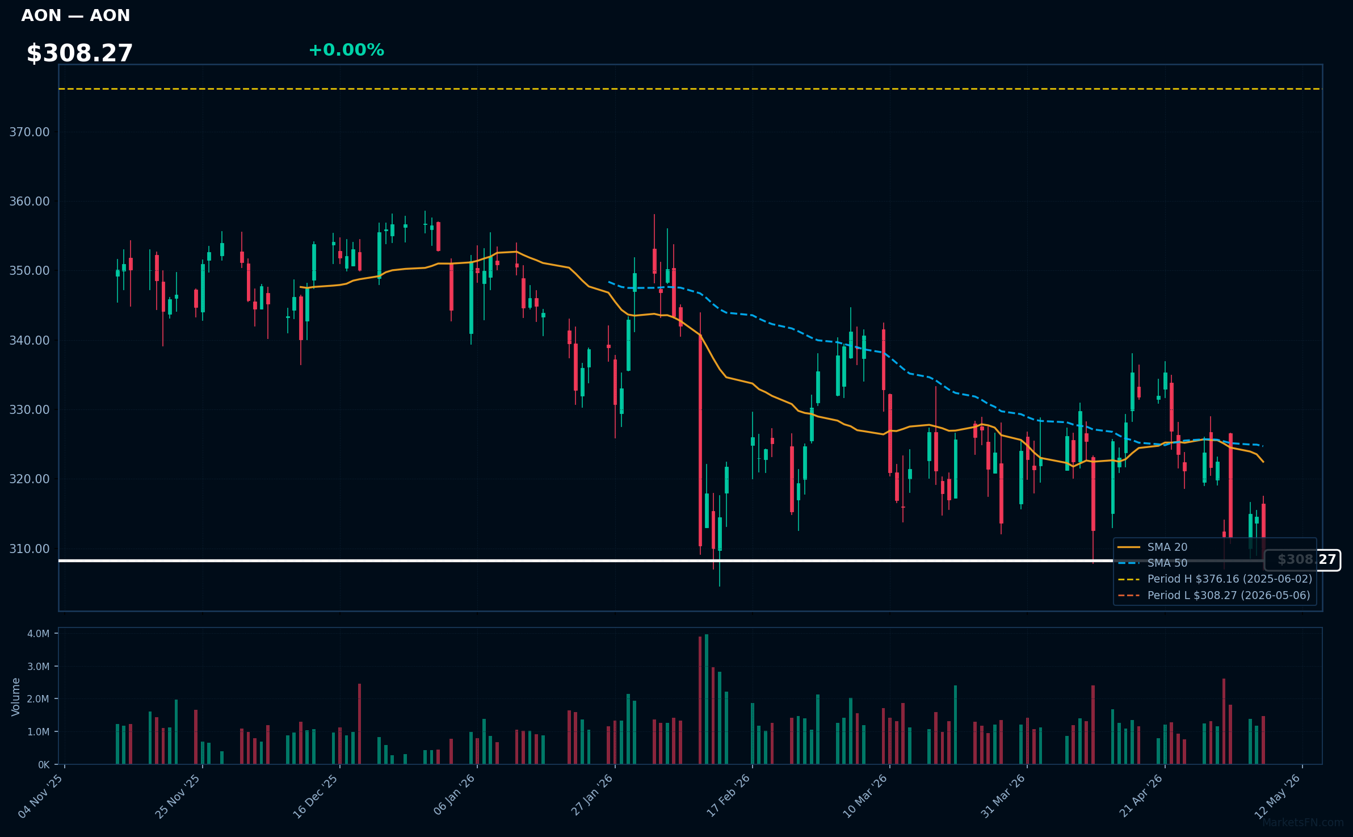Click the 1.0M volume axis label

click(x=39, y=732)
